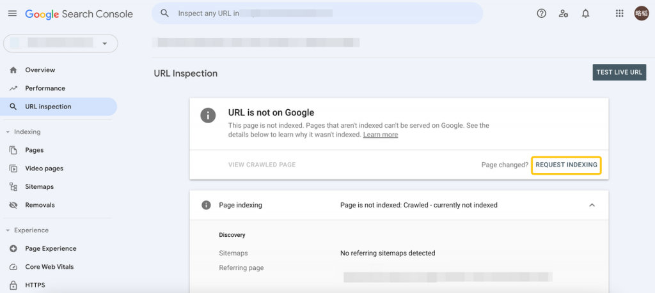
Task: Click the REQUEST INDEXING button
Action: pyautogui.click(x=566, y=165)
